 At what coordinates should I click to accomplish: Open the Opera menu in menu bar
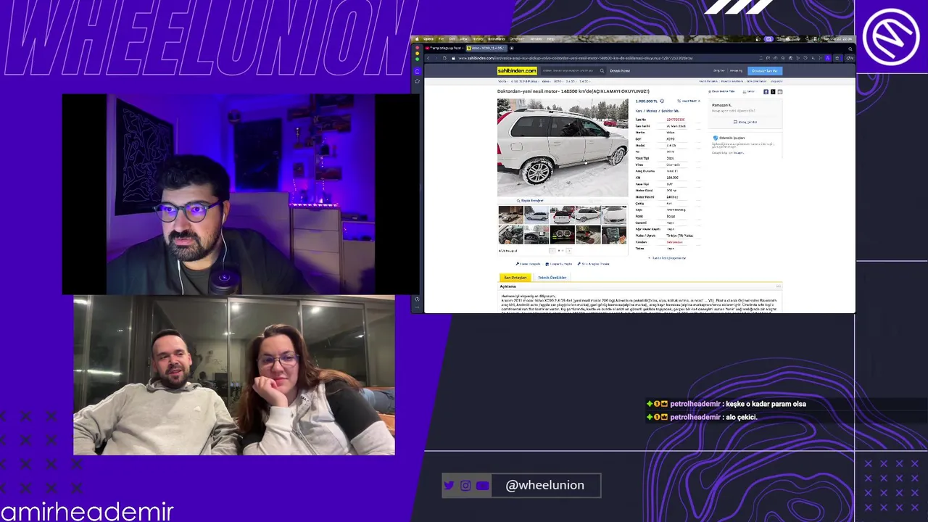click(x=428, y=39)
